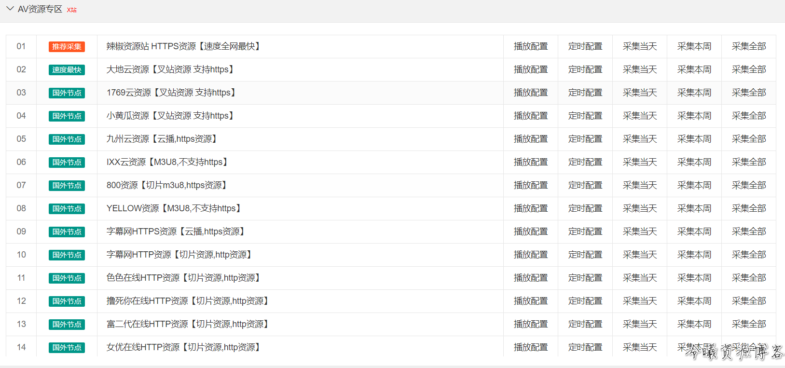This screenshot has width=785, height=368.
Task: Open 播放配置 for 辣椒资源站 HTTPS资源
Action: coord(531,46)
